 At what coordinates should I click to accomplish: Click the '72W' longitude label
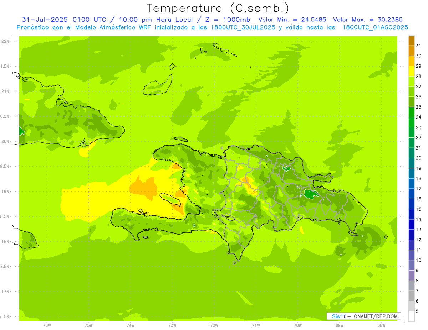point(214,325)
